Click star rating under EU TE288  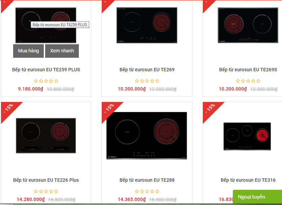pyautogui.click(x=147, y=191)
